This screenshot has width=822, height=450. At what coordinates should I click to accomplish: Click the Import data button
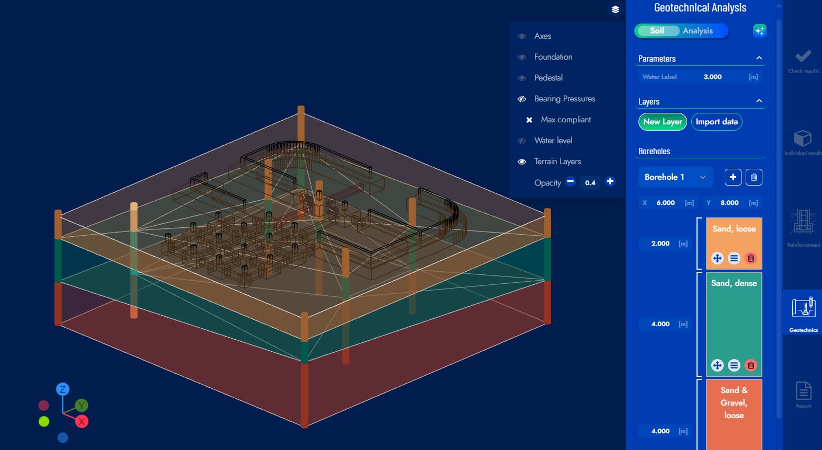[716, 122]
